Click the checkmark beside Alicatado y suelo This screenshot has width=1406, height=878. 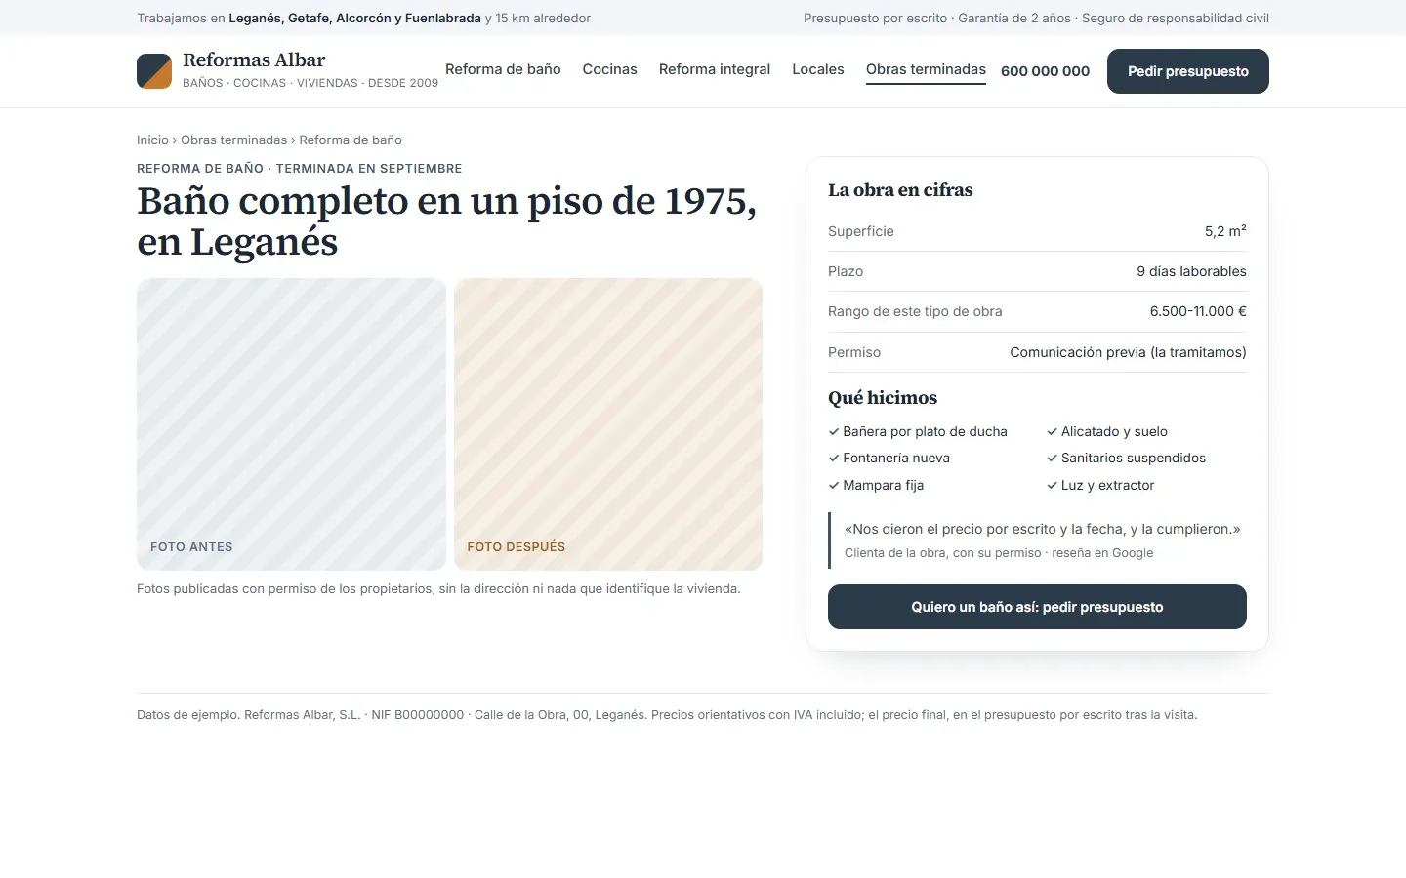click(1052, 431)
